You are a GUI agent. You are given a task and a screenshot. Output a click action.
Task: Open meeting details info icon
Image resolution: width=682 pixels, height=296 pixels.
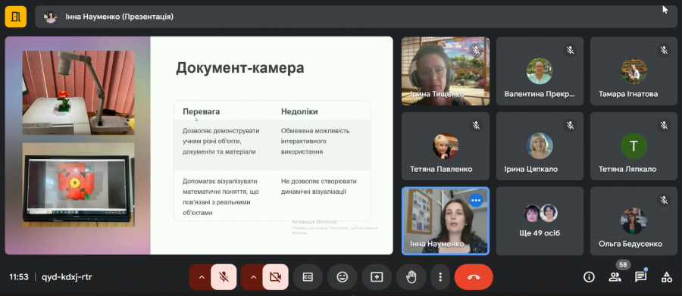(589, 277)
